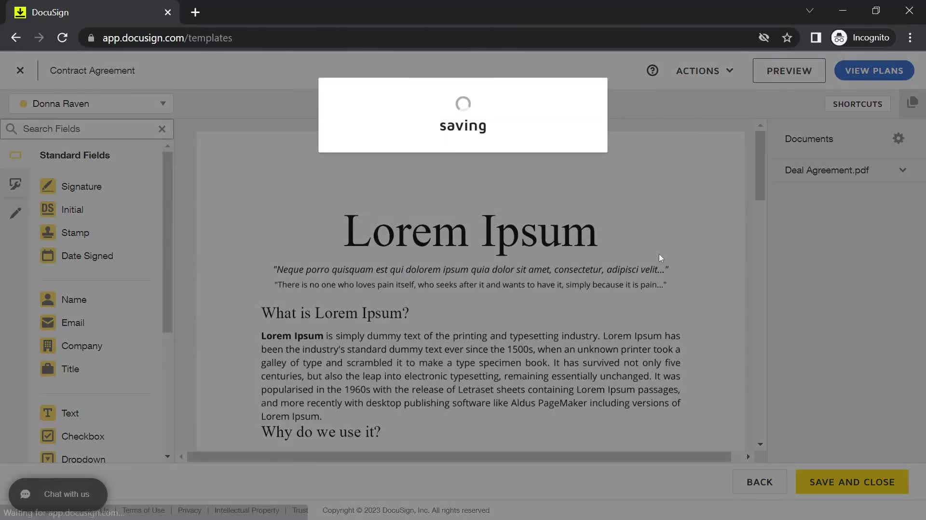
Task: Select the Email field icon
Action: tap(48, 323)
